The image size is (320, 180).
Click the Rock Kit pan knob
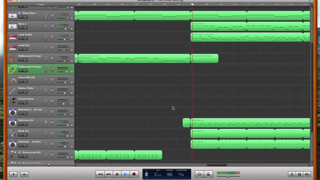point(52,134)
